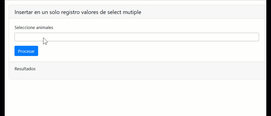Screen dimensions: 271x116
Task: Click the black bar on the right edge
Action: pyautogui.click(x=269, y=58)
